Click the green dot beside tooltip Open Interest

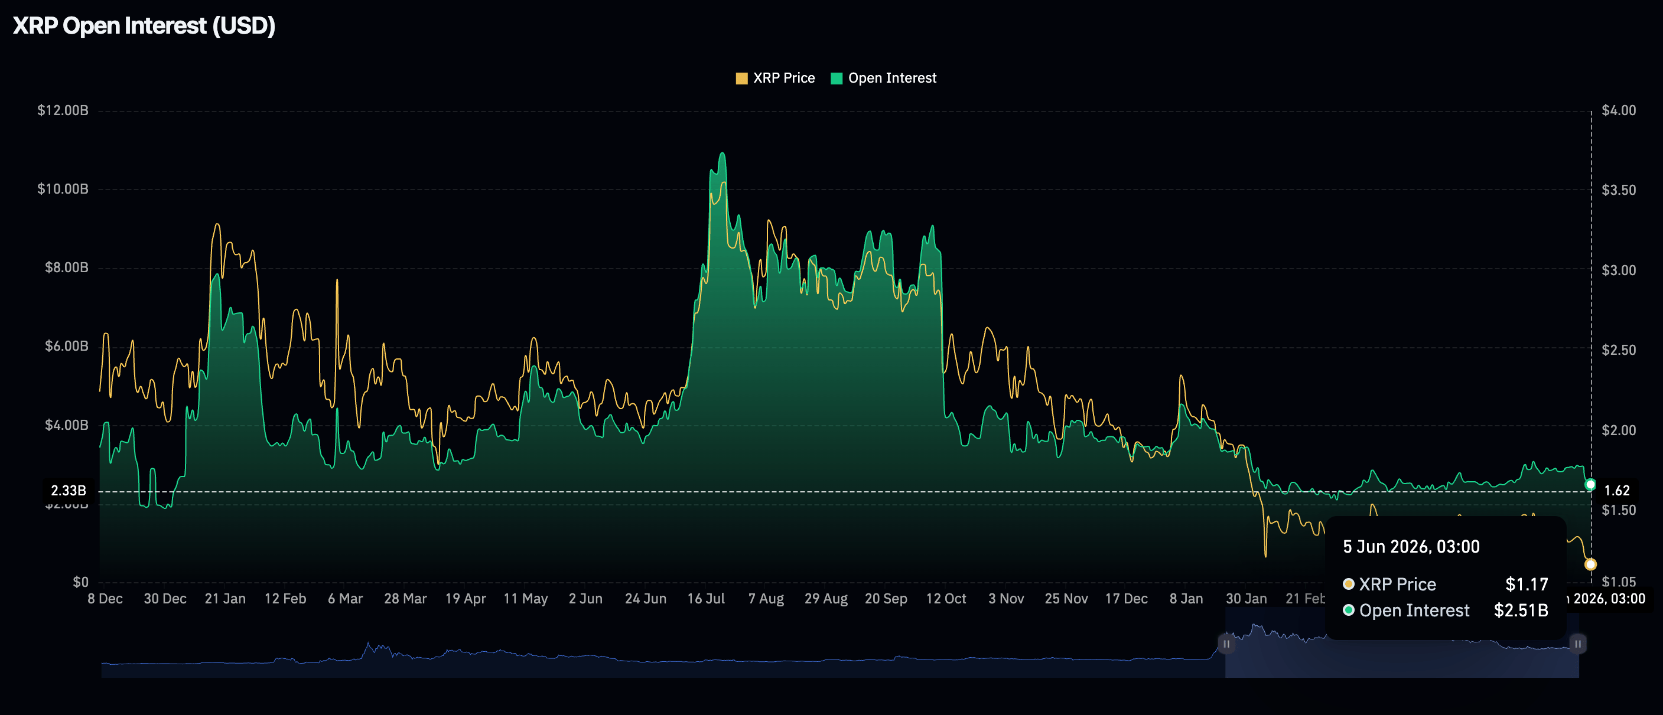point(1349,610)
